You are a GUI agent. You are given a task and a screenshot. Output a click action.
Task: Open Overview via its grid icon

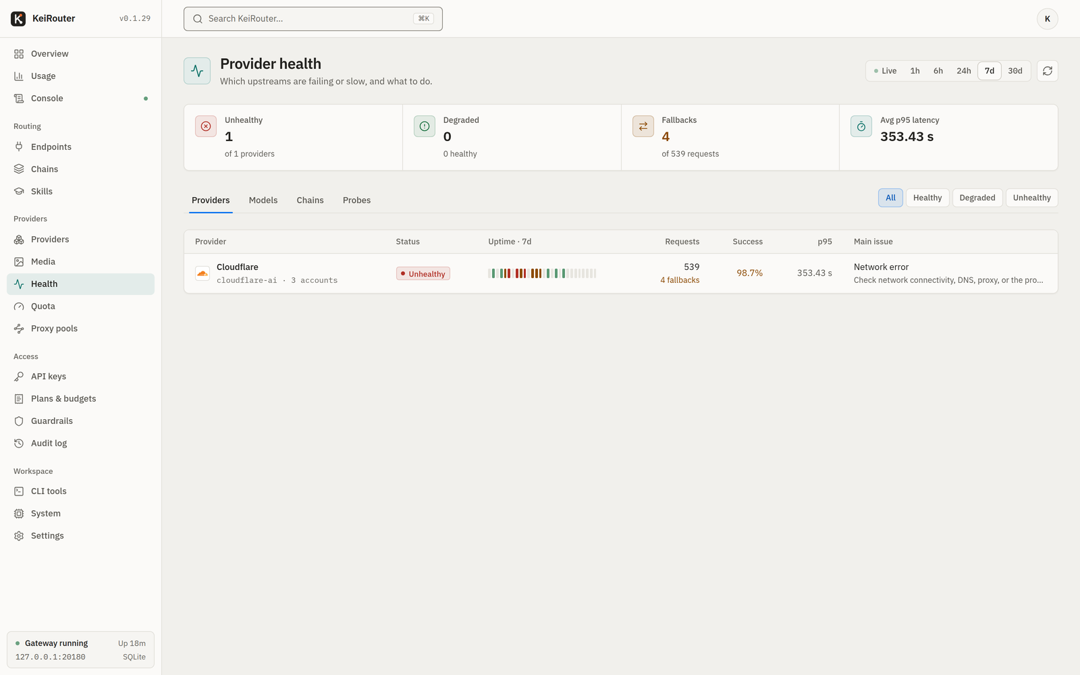click(x=19, y=54)
